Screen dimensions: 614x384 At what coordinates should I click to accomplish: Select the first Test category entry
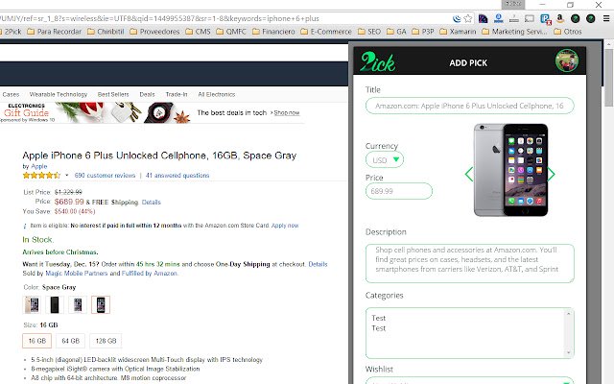pyautogui.click(x=379, y=318)
